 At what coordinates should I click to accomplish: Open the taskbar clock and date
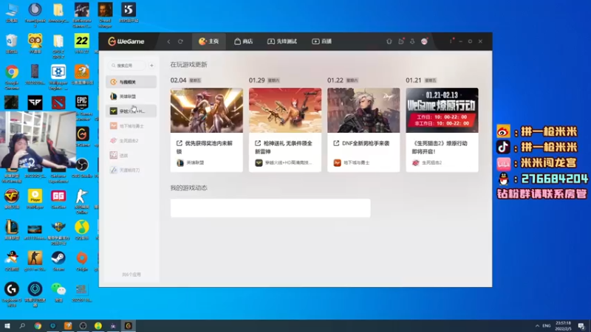coord(564,325)
